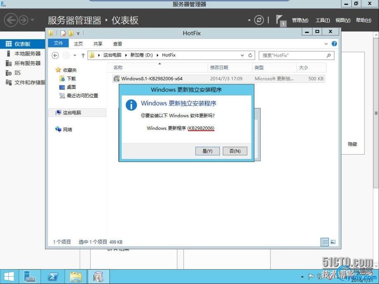Open Server Manager from taskbar
Viewport: 379px width, 284px height.
30,277
